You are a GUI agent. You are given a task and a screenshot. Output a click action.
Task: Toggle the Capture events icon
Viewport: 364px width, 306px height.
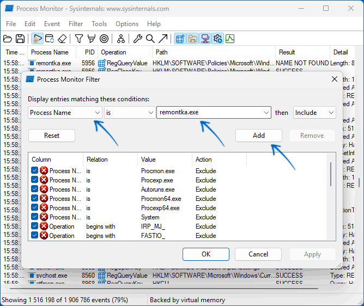[37, 39]
